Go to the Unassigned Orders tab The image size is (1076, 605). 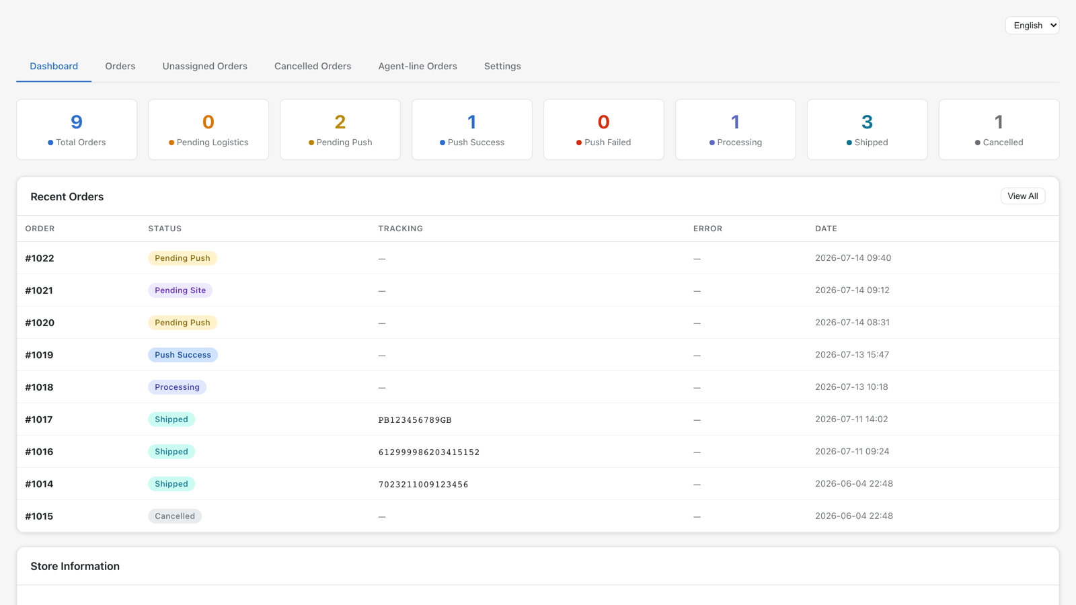(205, 66)
